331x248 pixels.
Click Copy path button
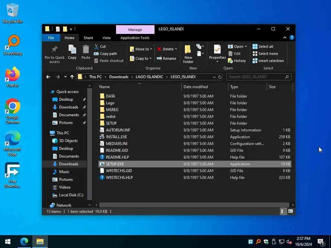105,54
